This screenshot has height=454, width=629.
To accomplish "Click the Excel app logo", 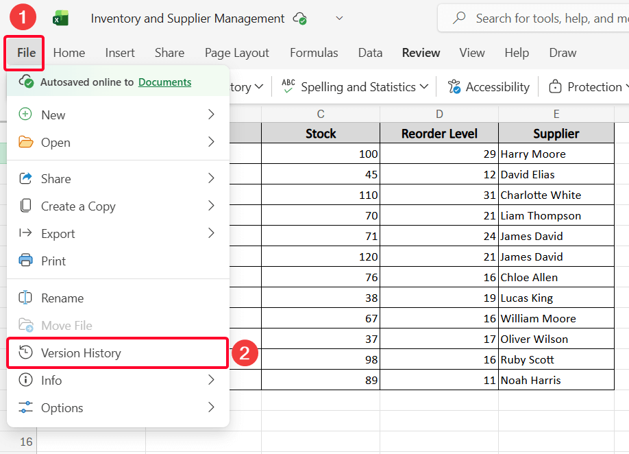I will [x=60, y=18].
